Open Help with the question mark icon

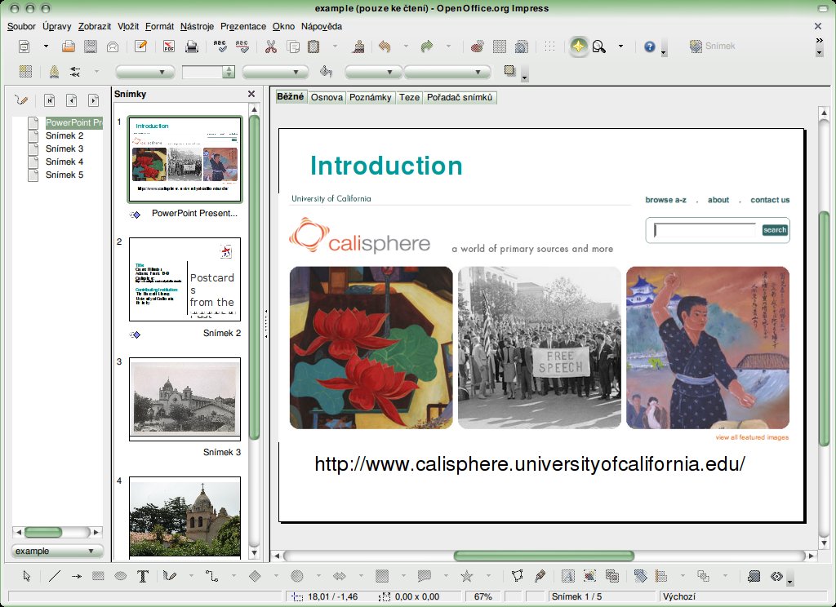click(x=649, y=47)
